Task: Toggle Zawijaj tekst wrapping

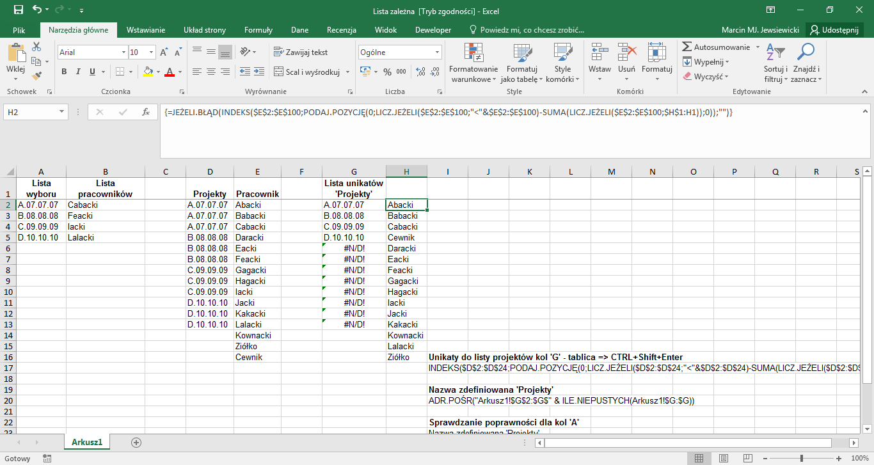Action: click(302, 52)
